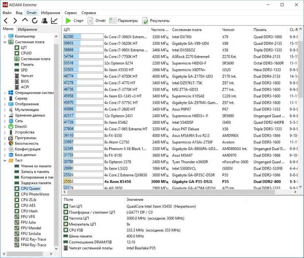Open the Сервис menu

coord(71,13)
